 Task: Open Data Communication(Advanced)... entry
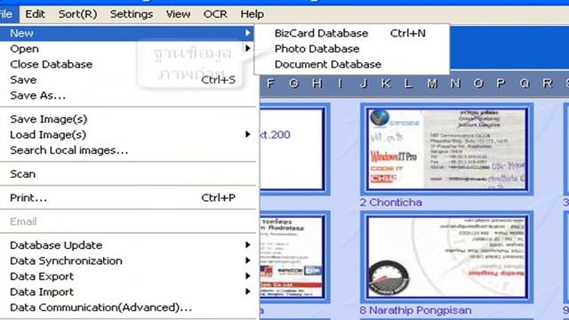tap(100, 308)
